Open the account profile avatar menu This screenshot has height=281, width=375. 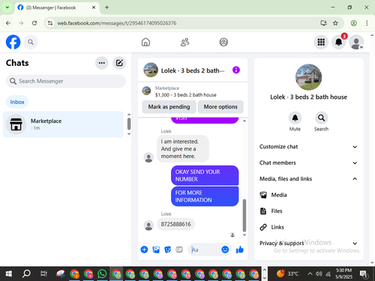pyautogui.click(x=356, y=42)
